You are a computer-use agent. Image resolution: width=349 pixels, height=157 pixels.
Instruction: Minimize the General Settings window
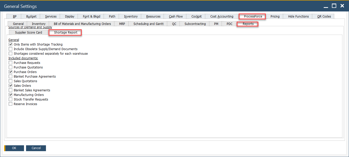click(x=326, y=6)
